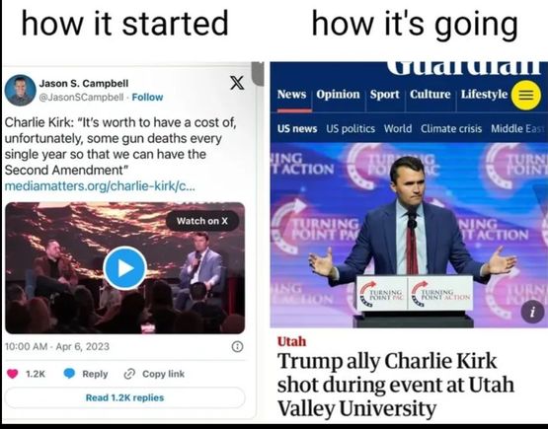Screen dimensions: 548x429
Task: Open the Sport section
Action: coord(384,95)
